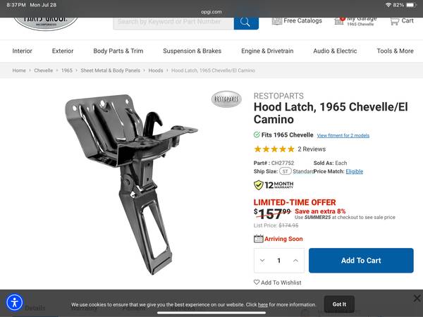The height and width of the screenshot is (317, 423).
Task: Open My Garage vehicle icon
Action: [x=339, y=20]
